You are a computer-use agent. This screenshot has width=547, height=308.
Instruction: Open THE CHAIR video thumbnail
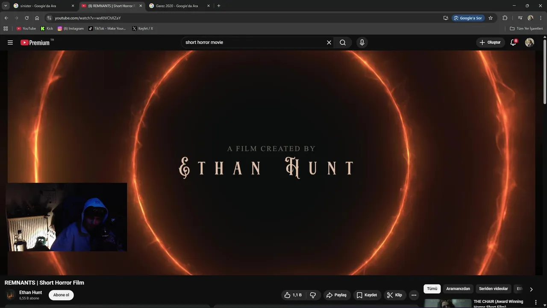click(x=447, y=303)
